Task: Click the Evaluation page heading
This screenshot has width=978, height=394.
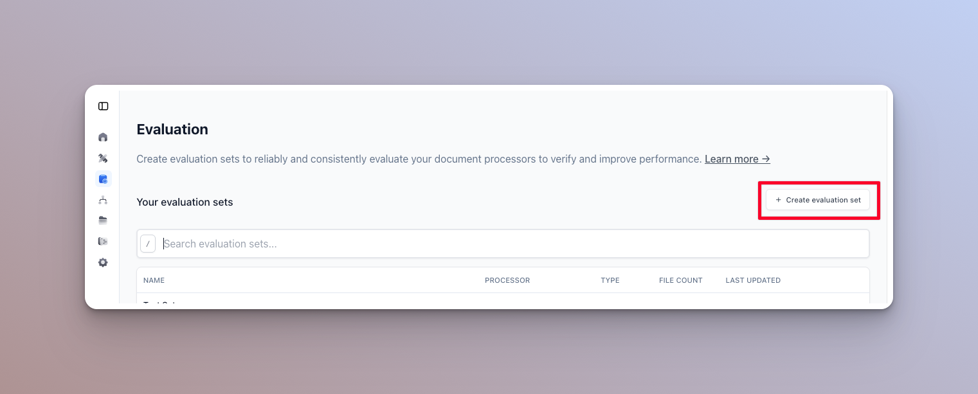Action: tap(172, 129)
